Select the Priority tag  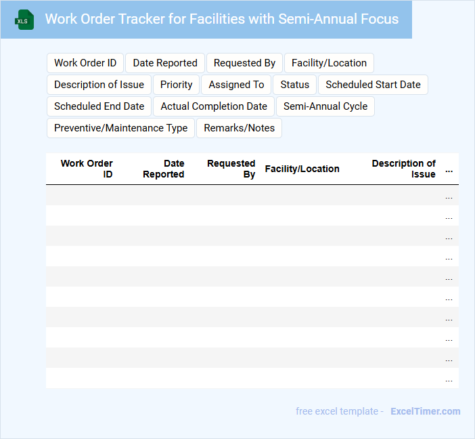(x=177, y=85)
